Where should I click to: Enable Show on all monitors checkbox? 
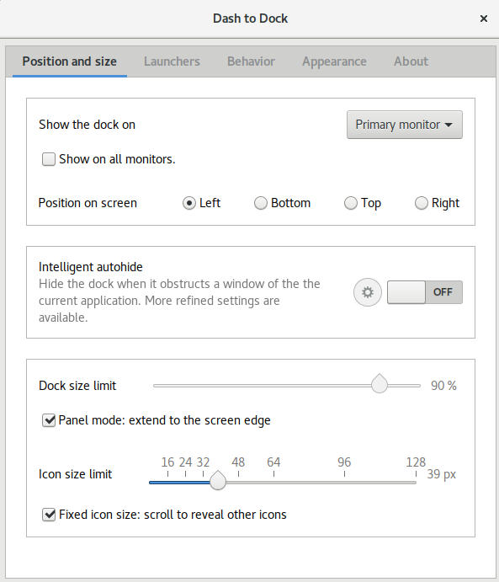pos(49,159)
